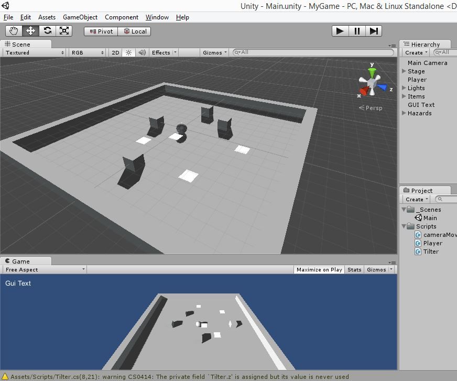Switch to the Game tab
457x381 pixels.
click(x=22, y=260)
